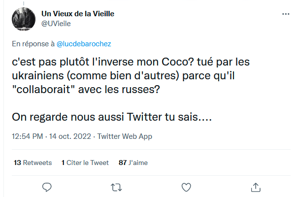View the 1 Citer le Tweet list
Viewport: 296px width, 197px height.
85,163
